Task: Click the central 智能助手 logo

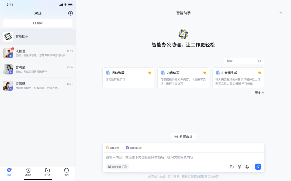Action: pos(183,34)
